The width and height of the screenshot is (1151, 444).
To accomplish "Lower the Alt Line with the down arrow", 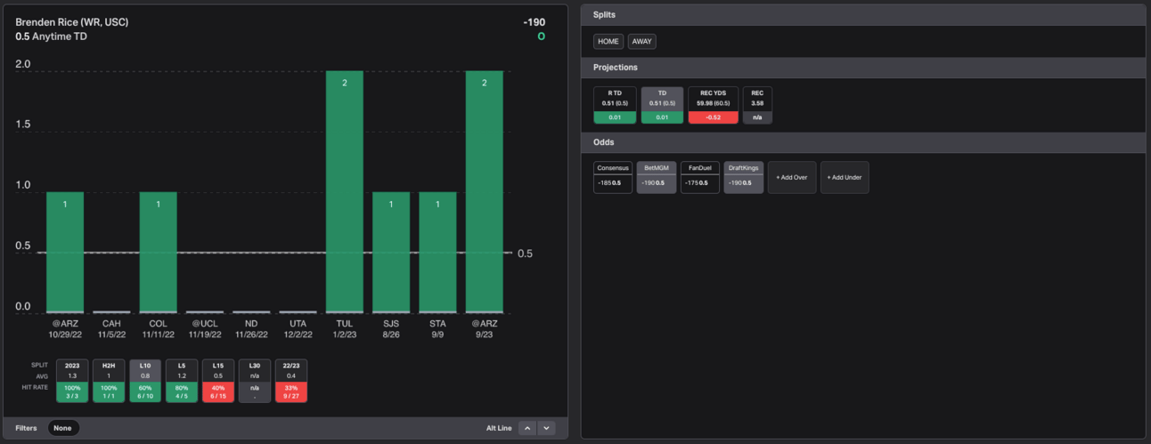I will point(547,428).
